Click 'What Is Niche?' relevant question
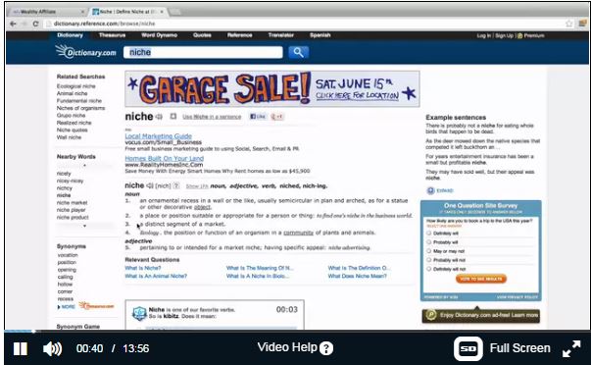 143,268
